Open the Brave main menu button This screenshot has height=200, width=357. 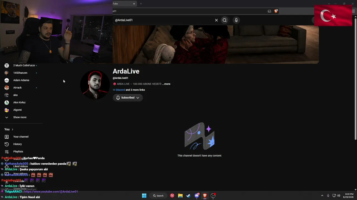point(354,11)
